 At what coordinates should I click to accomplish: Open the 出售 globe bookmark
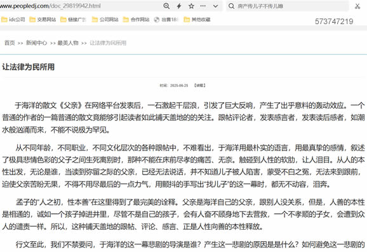(166, 20)
